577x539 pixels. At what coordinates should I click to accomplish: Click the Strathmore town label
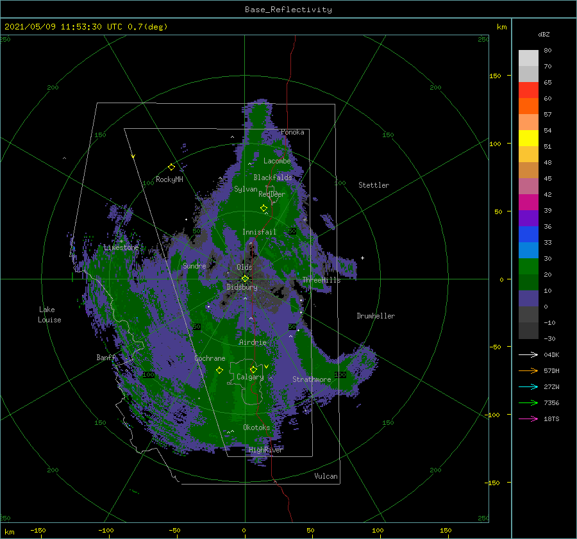click(x=312, y=379)
